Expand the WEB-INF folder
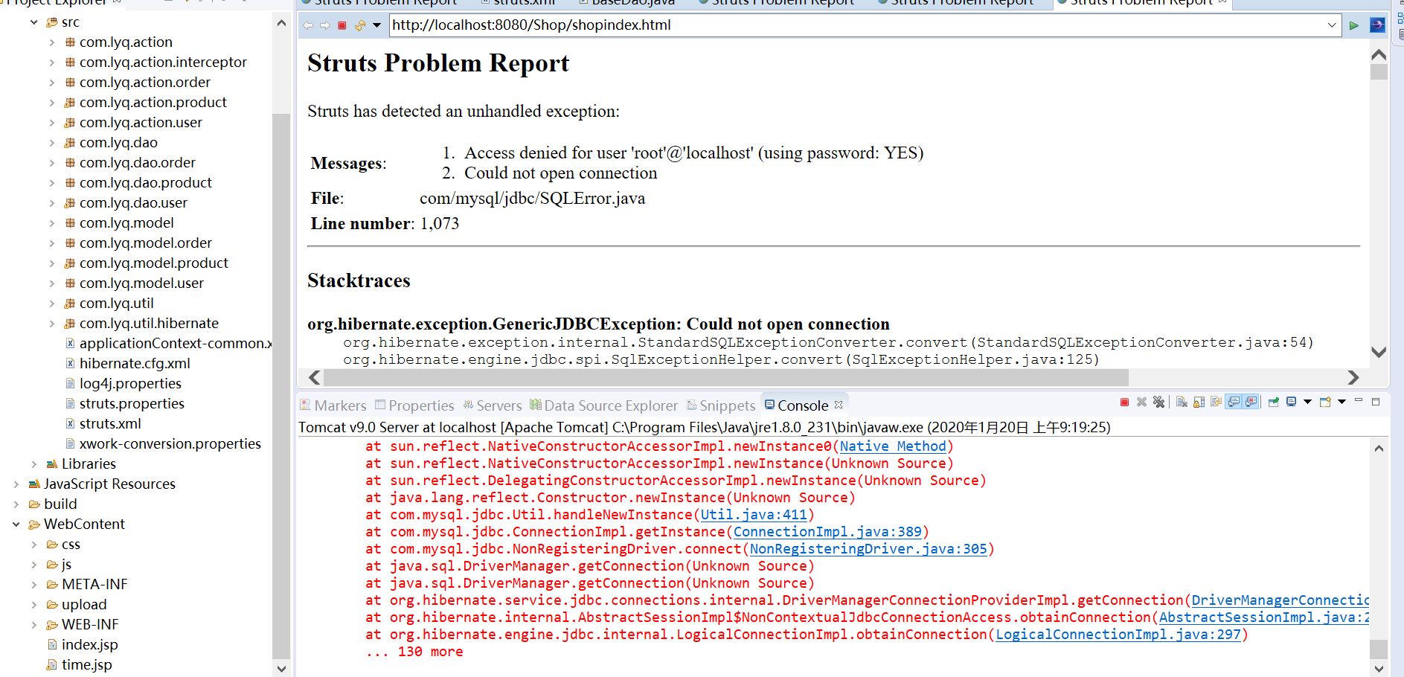 34,625
